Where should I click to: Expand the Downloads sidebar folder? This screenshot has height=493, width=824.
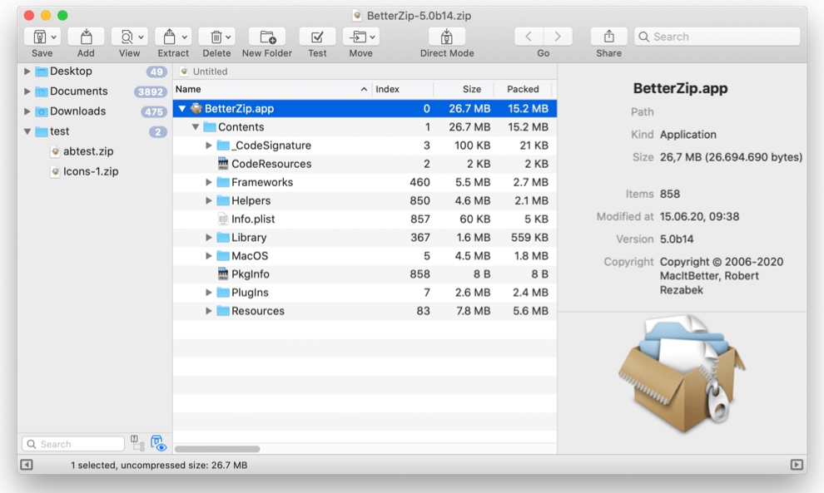point(27,111)
